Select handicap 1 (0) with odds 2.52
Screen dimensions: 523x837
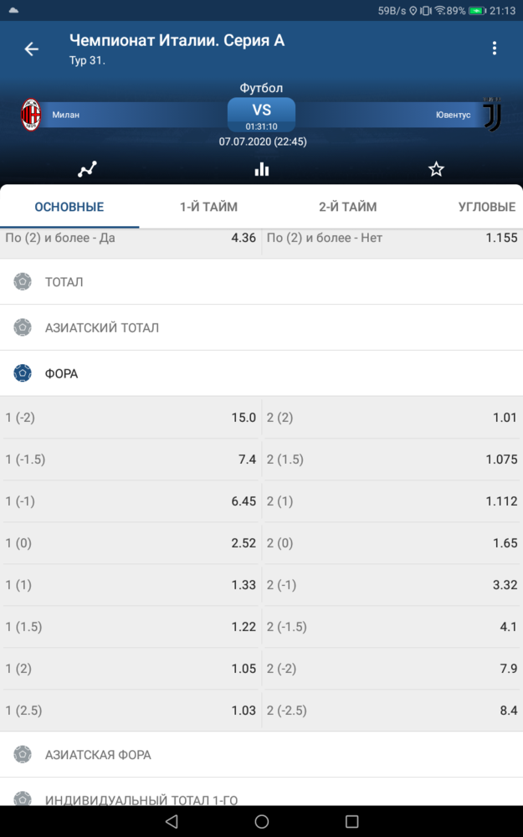131,543
